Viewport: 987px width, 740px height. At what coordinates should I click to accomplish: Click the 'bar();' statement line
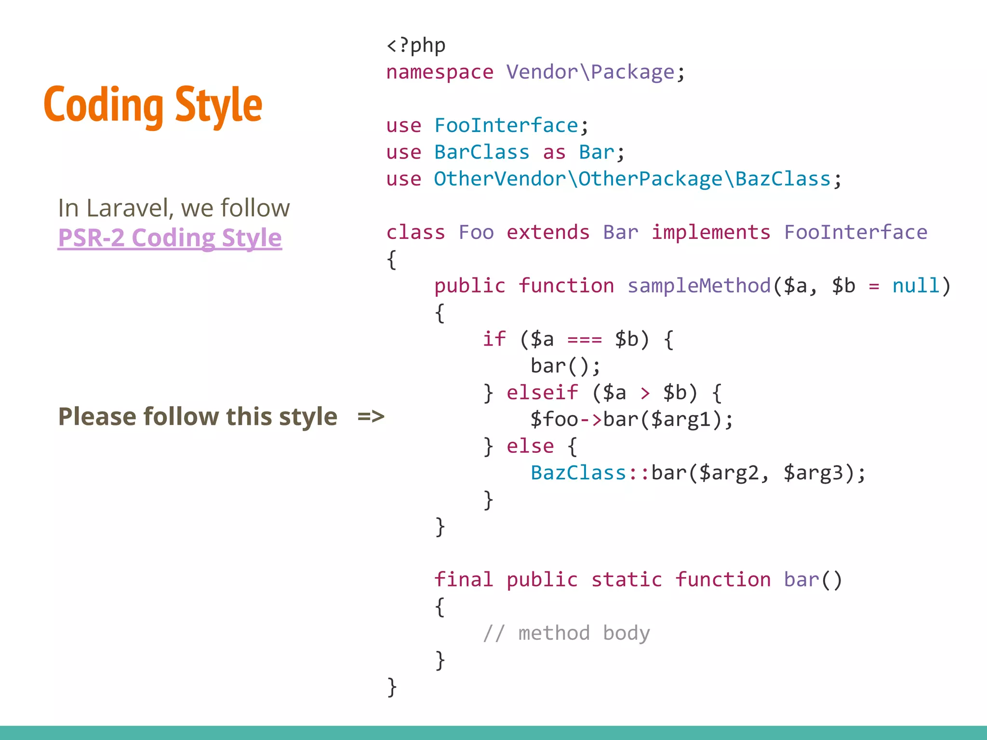coord(566,366)
